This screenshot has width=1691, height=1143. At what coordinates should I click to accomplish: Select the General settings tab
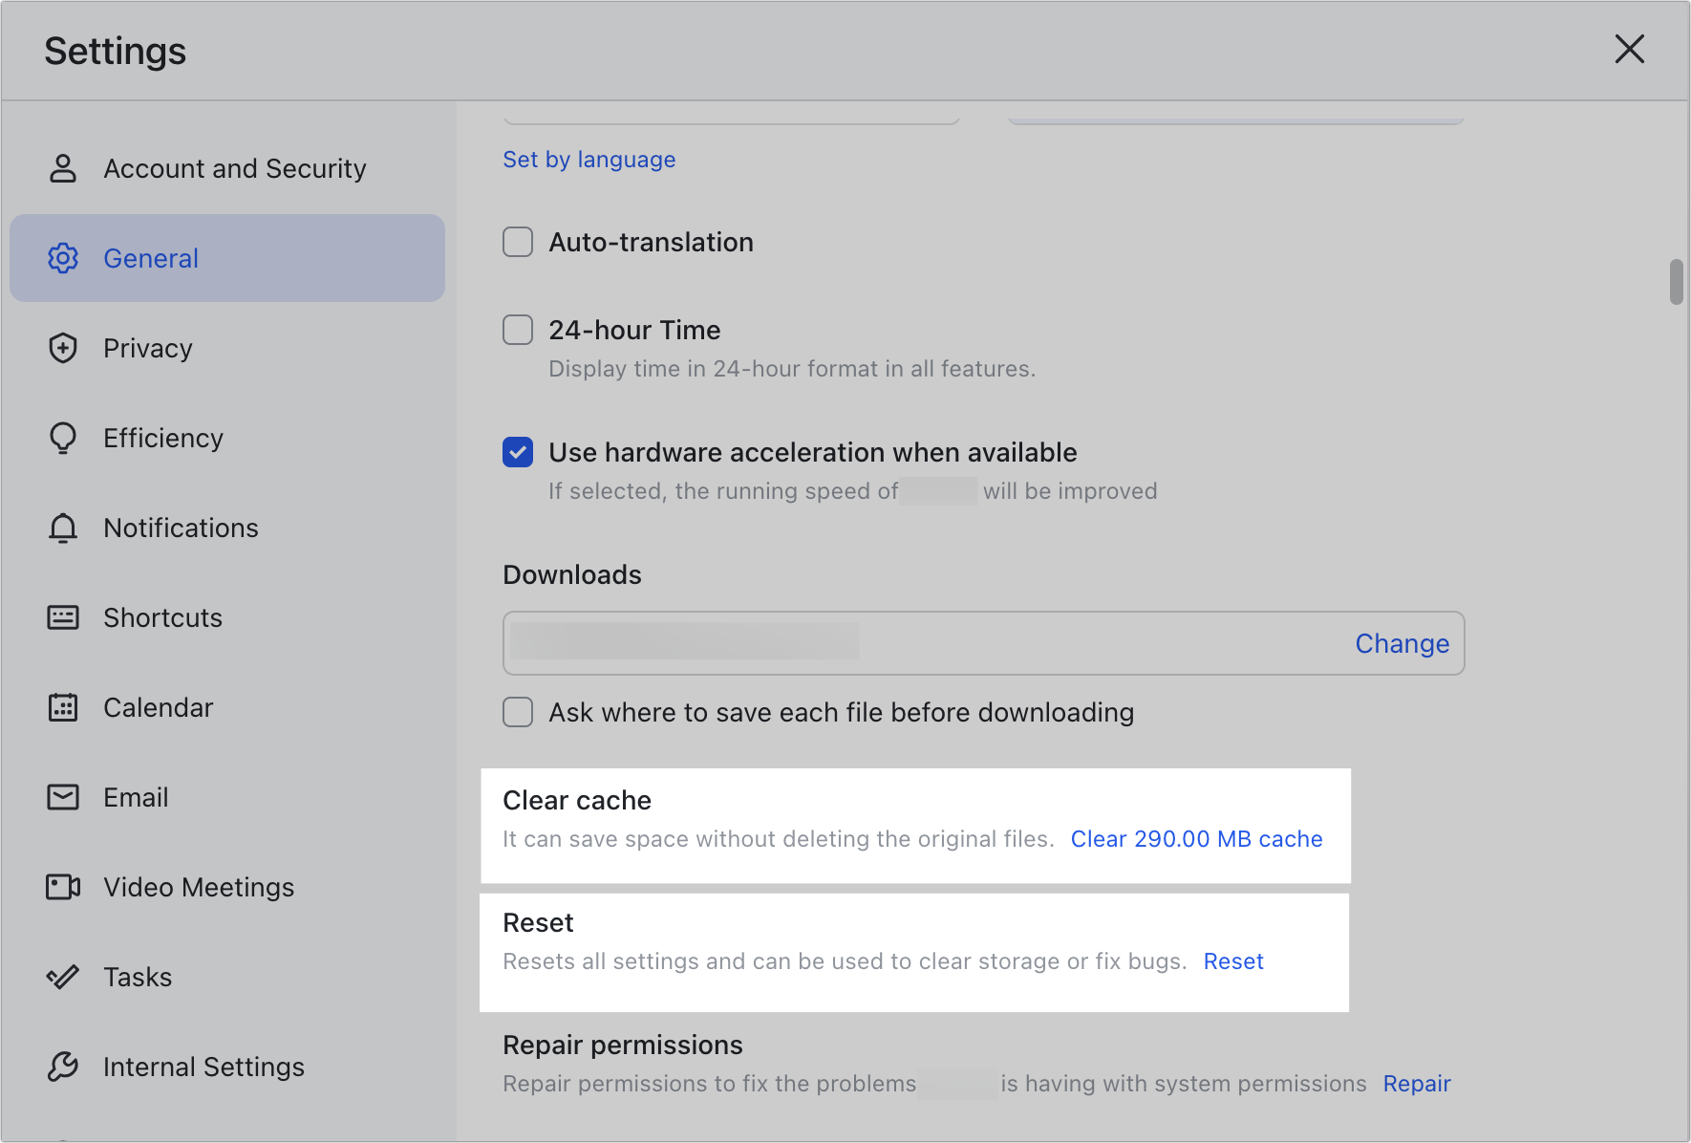pos(151,258)
